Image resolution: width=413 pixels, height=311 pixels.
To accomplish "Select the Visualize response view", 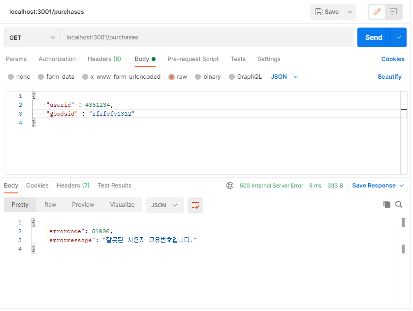I will (x=122, y=205).
